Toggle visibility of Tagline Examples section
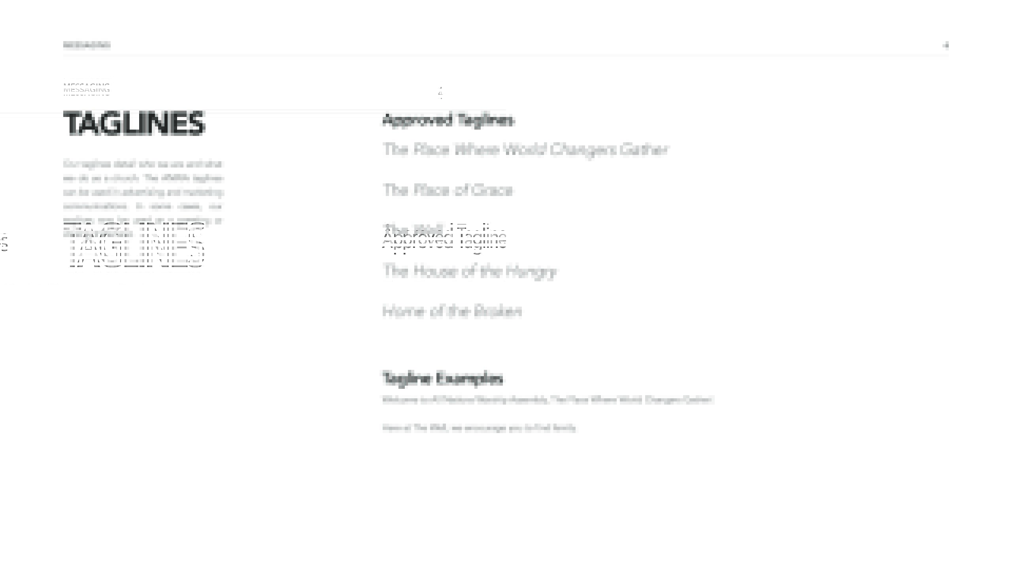The width and height of the screenshot is (1012, 569). 442,377
